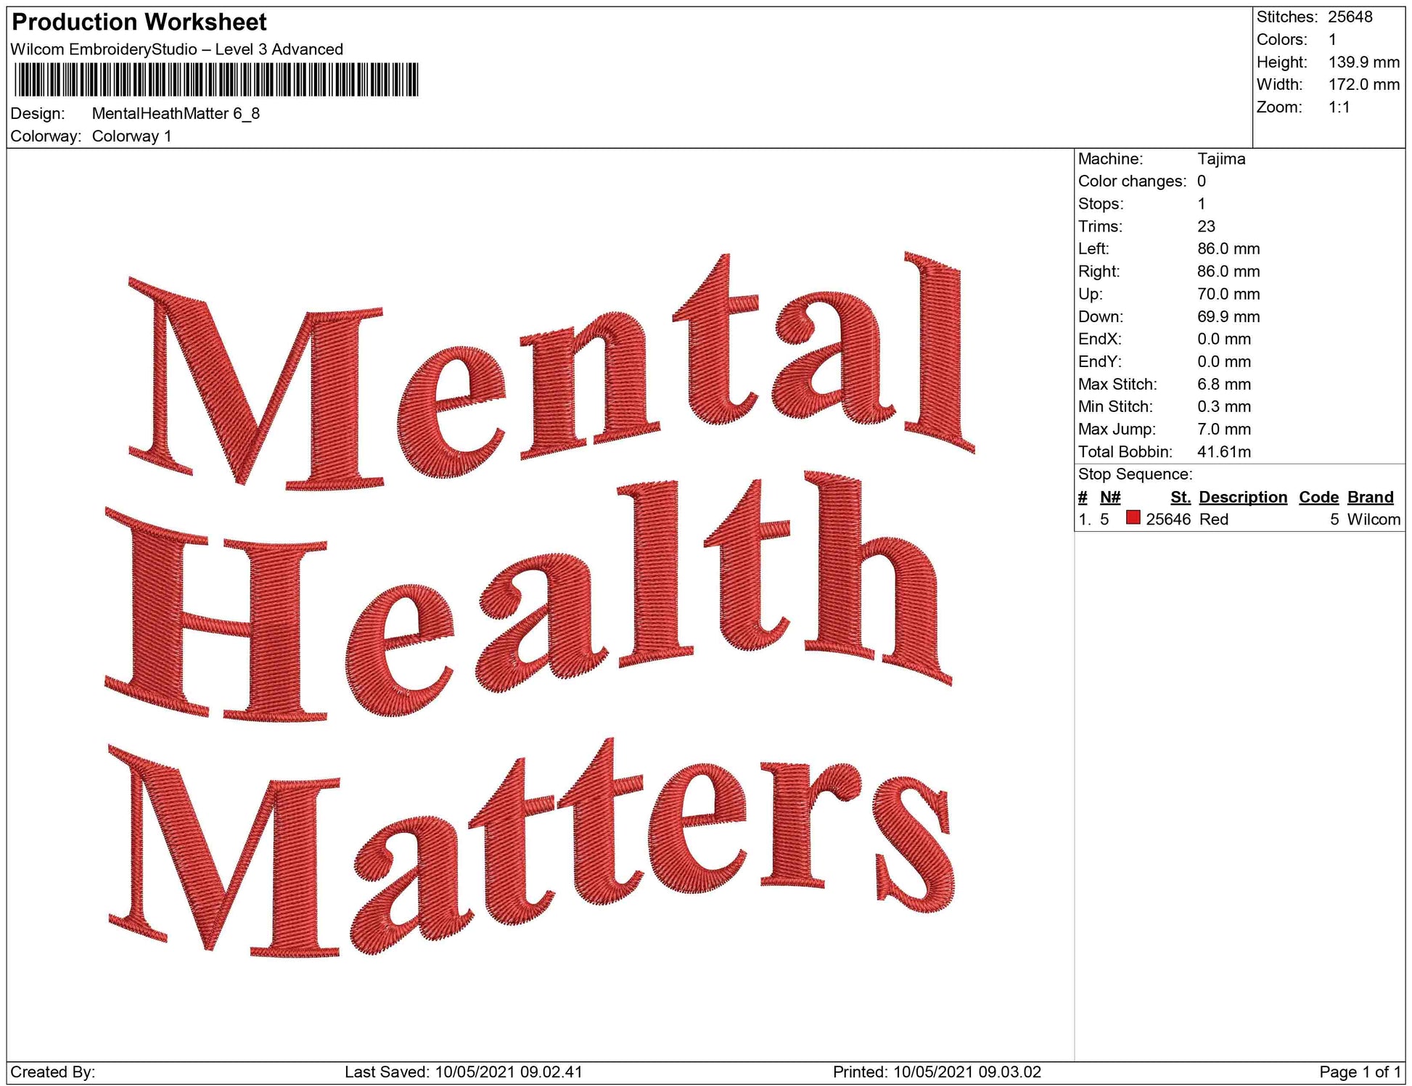This screenshot has height=1086, width=1412.
Task: Click the Stitches count 25648
Action: click(1350, 17)
